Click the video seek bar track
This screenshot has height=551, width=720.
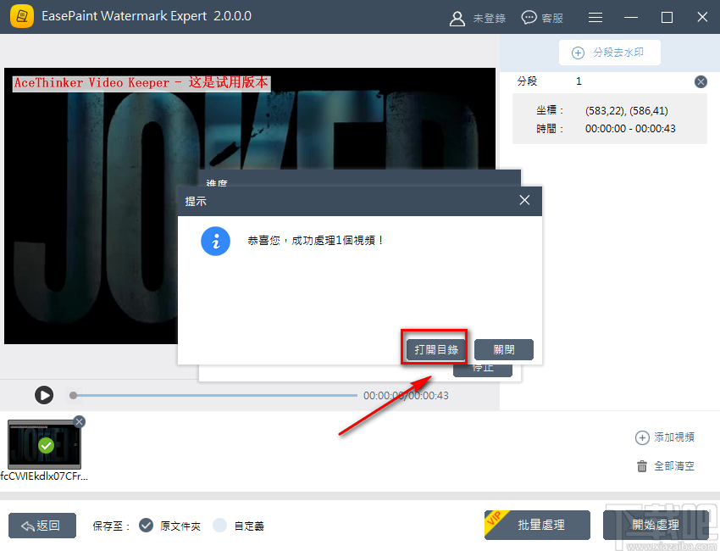(x=214, y=395)
